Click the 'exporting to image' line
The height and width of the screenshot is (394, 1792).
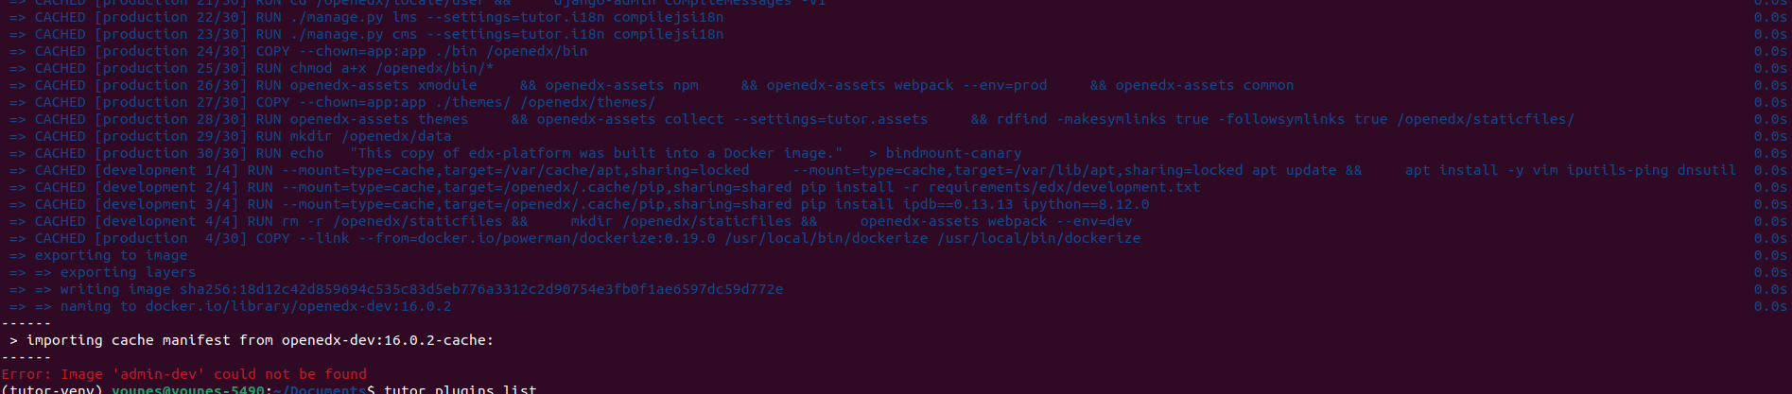point(111,255)
